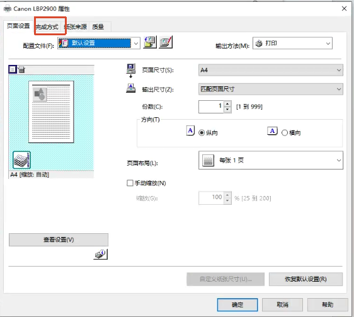Click the 确定 button
354x317 pixels.
237,305
